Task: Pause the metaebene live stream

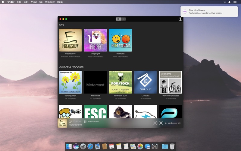Action: 155,123
